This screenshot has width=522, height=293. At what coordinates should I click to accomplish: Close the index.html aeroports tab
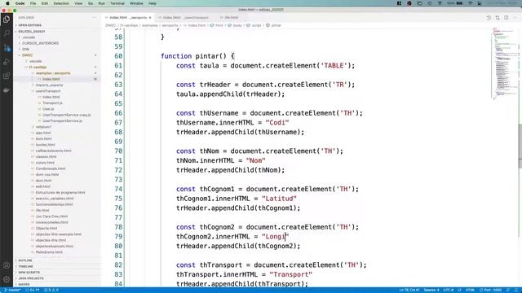[x=150, y=18]
